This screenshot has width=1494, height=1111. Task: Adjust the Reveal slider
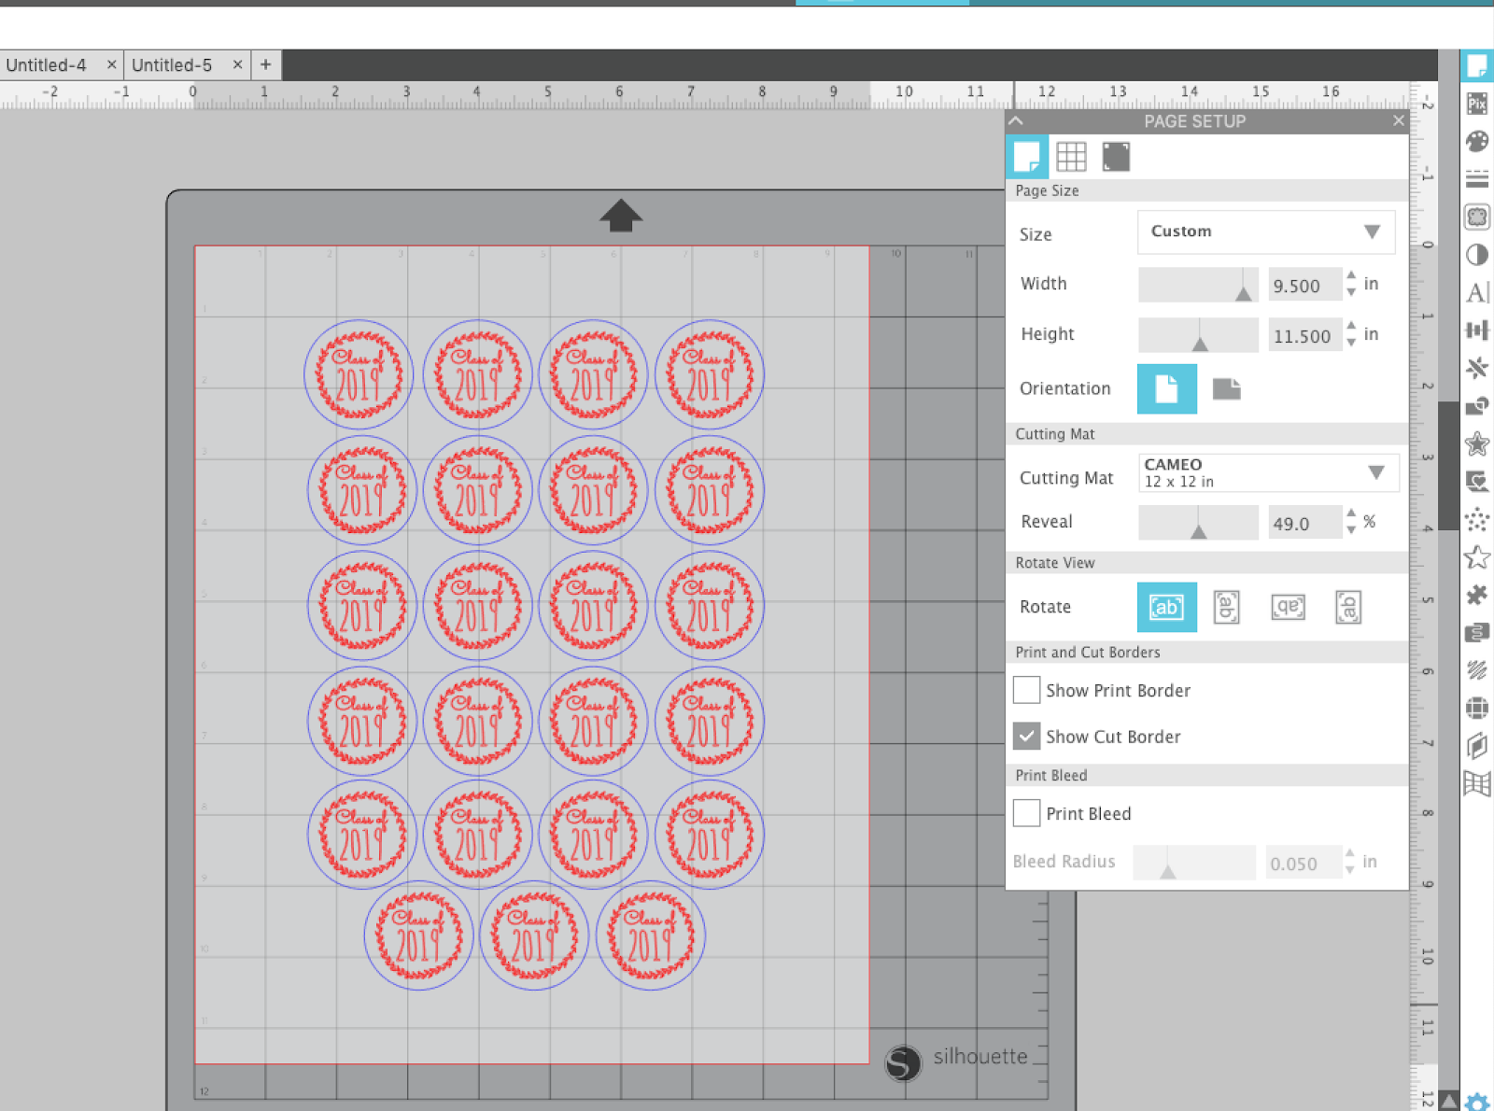click(1199, 523)
